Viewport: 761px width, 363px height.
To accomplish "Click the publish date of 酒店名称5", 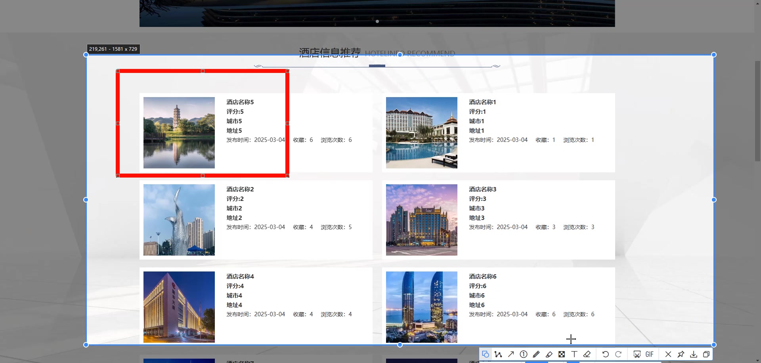I will tap(256, 140).
